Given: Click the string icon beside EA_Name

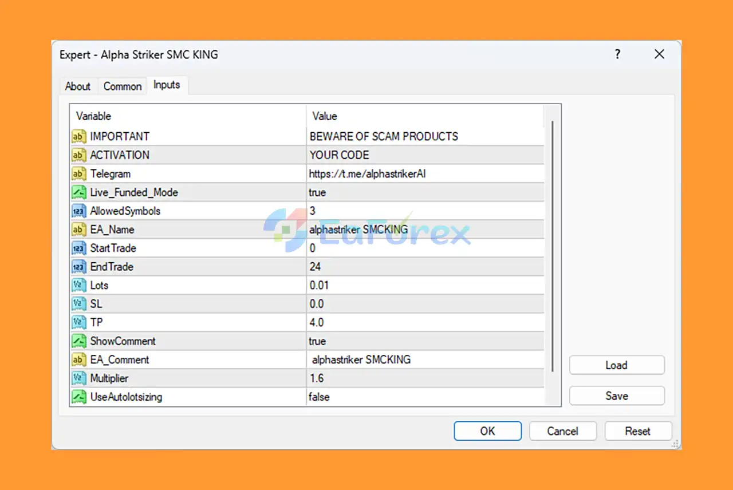Looking at the screenshot, I should point(78,230).
